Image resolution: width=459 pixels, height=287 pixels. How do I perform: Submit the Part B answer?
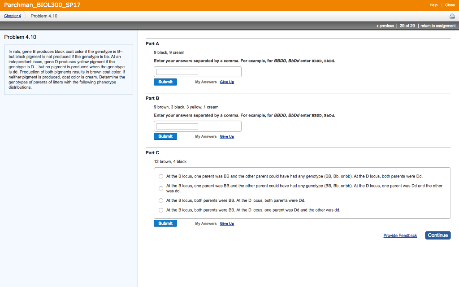(165, 136)
